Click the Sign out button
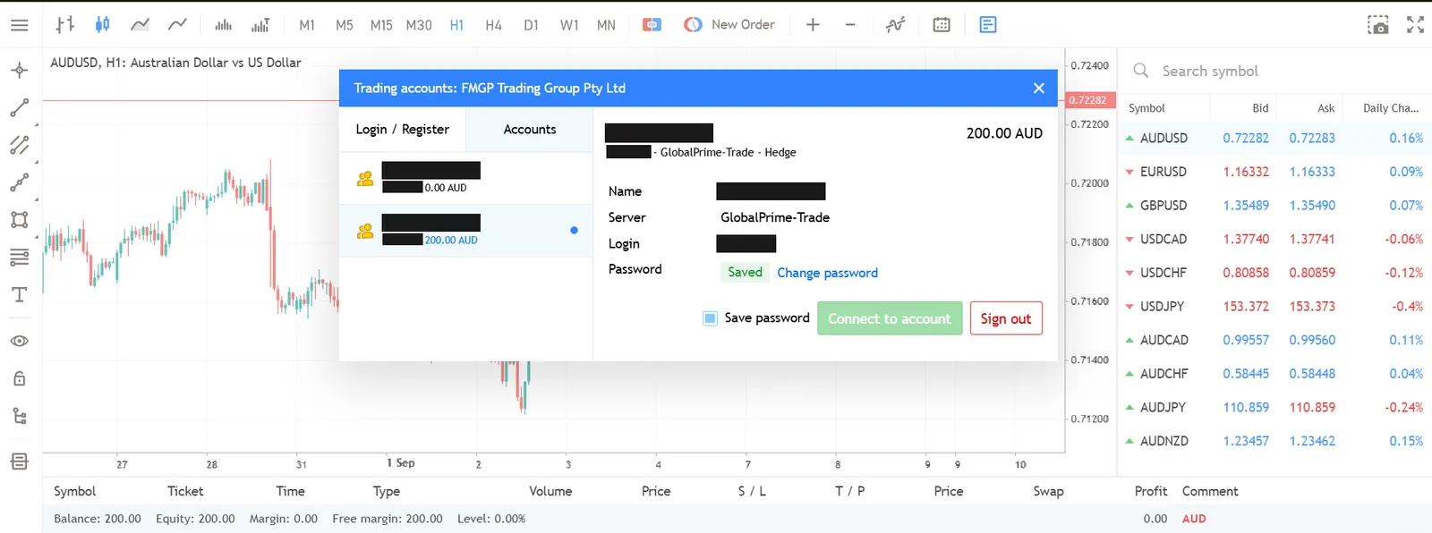The height and width of the screenshot is (533, 1432). (1006, 318)
